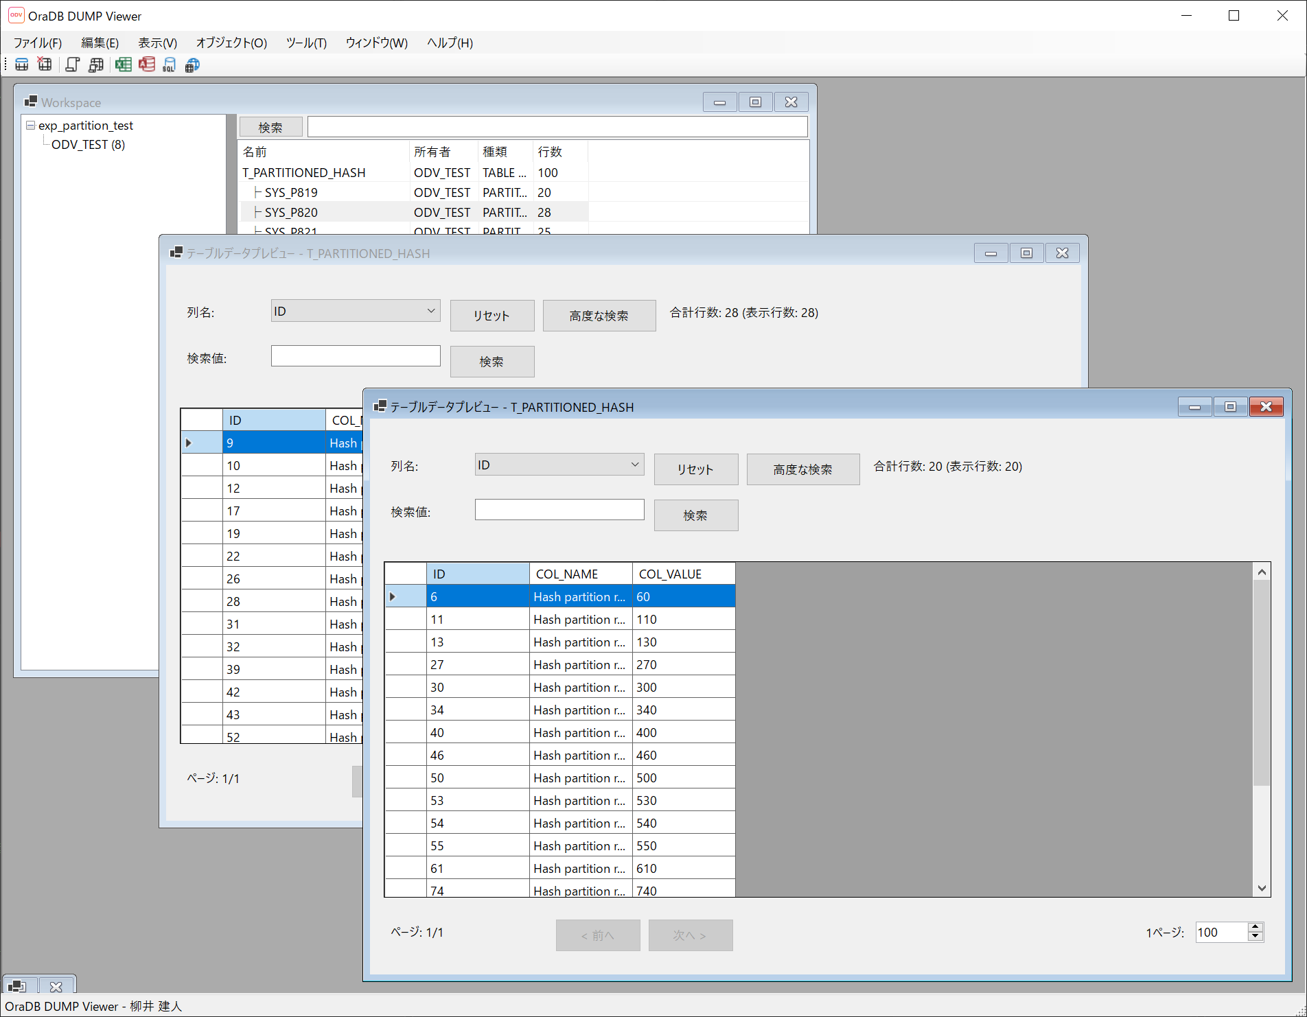
Task: Click the close dump toolbar icon with red X
Action: coord(45,65)
